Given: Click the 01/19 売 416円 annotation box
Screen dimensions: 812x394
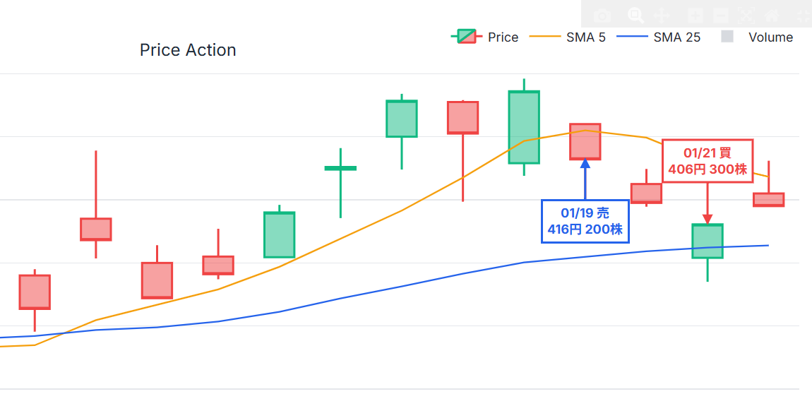Looking at the screenshot, I should point(585,221).
